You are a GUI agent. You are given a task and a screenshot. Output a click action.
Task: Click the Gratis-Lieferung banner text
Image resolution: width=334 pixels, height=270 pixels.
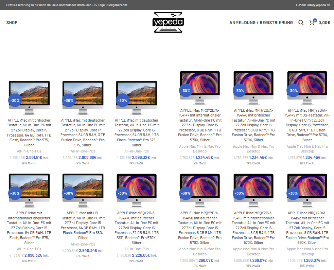pyautogui.click(x=67, y=5)
